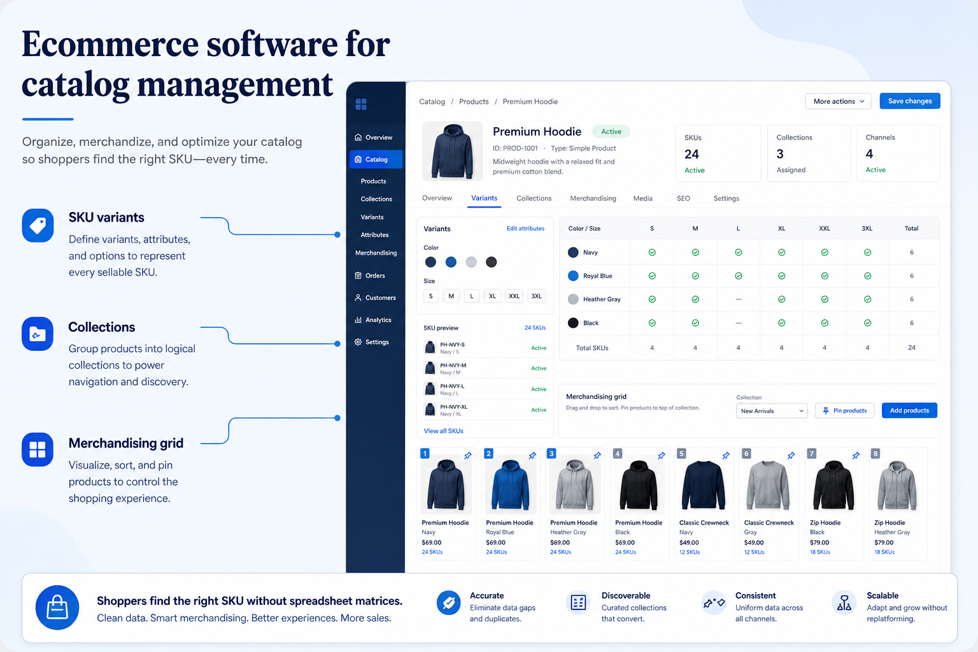
Task: Click the Catalog icon in sidebar
Action: pos(358,159)
